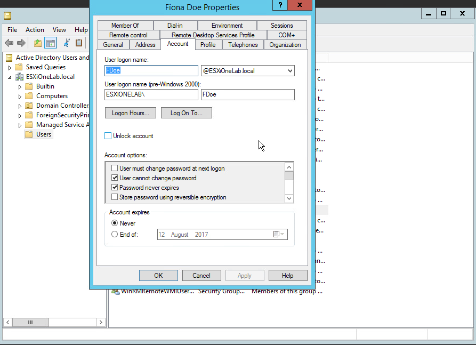Click the Log On To button

[x=186, y=113]
